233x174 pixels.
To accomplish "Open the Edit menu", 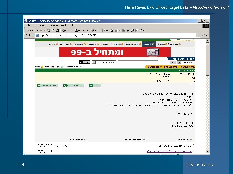I will pos(35,25).
